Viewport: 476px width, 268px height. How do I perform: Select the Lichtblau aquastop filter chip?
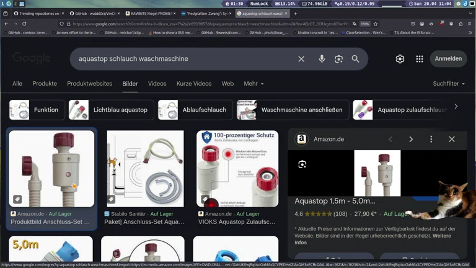(112, 110)
